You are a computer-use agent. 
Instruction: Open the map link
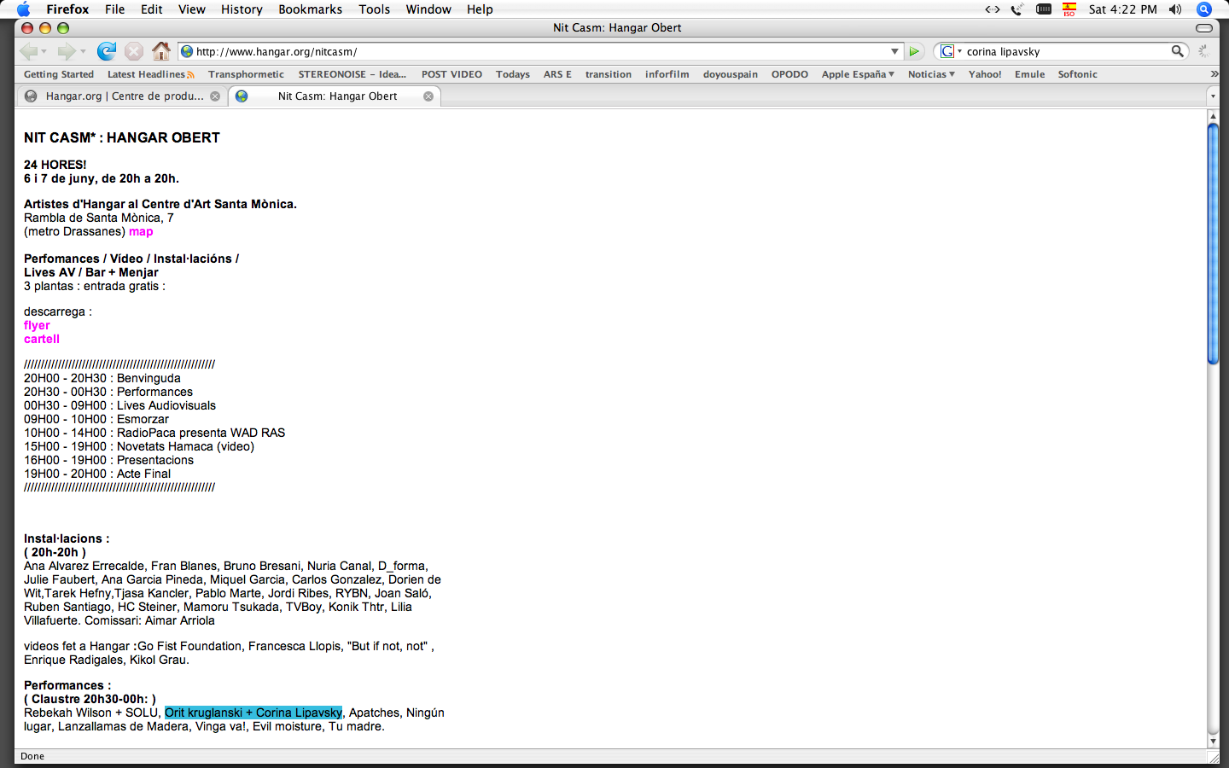pos(141,231)
